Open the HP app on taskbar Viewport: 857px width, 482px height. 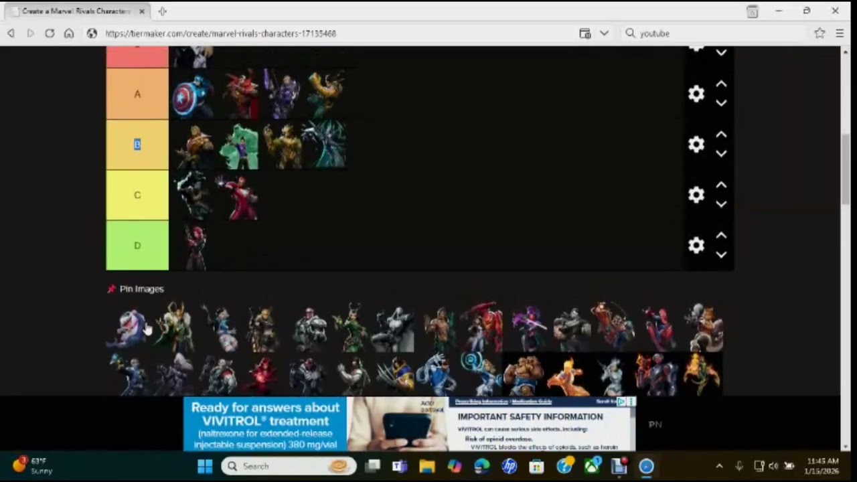(x=509, y=466)
